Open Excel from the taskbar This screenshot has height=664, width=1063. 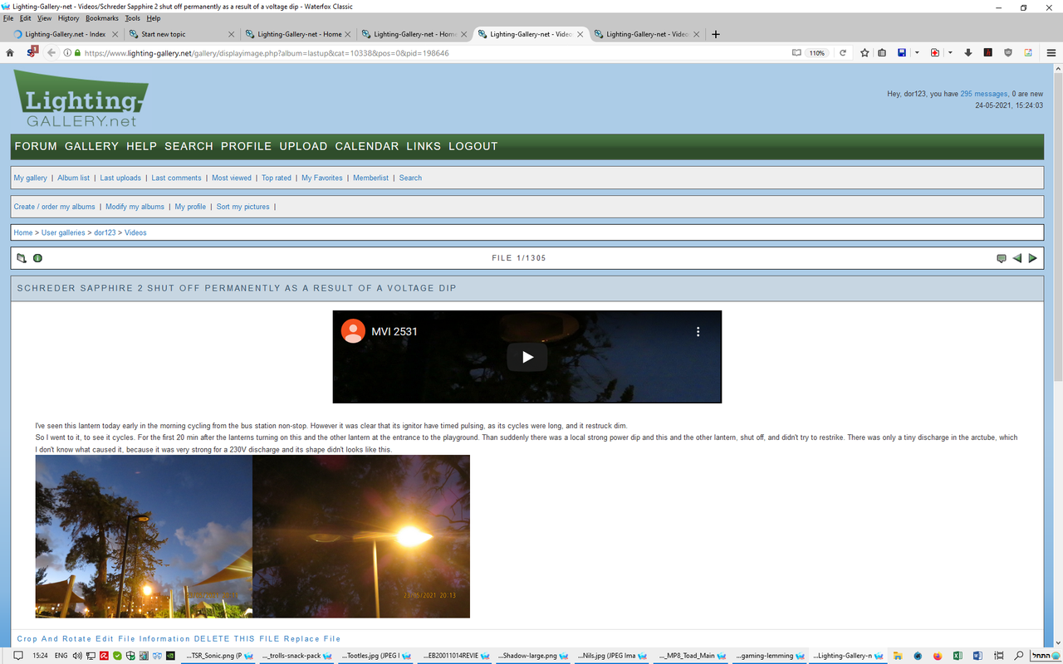click(957, 656)
